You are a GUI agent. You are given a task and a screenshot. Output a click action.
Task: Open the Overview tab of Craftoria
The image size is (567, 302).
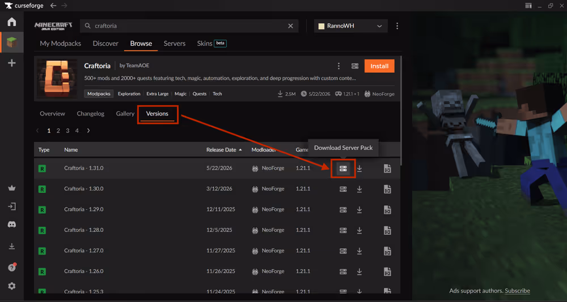pos(52,114)
